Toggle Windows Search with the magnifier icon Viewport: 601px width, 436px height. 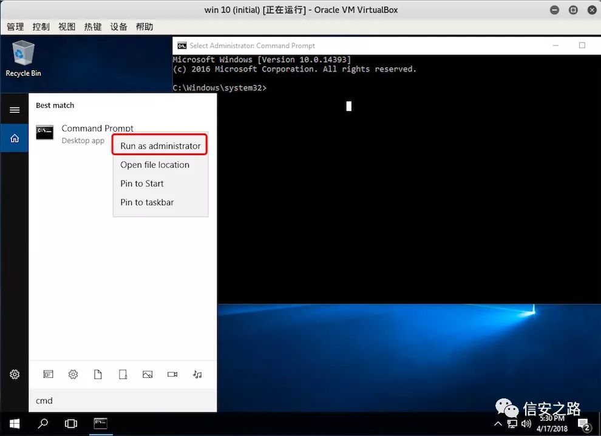coord(42,423)
